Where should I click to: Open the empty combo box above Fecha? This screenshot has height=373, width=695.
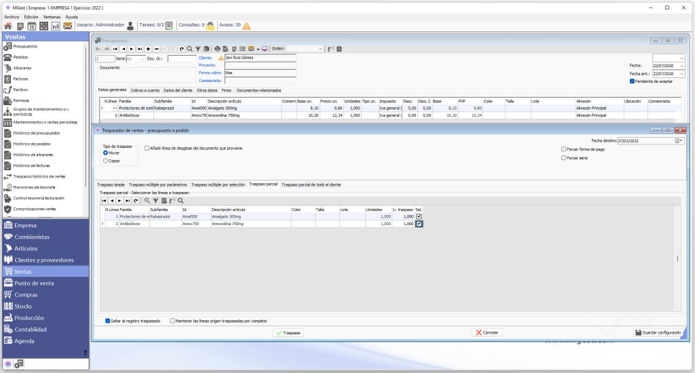point(669,58)
